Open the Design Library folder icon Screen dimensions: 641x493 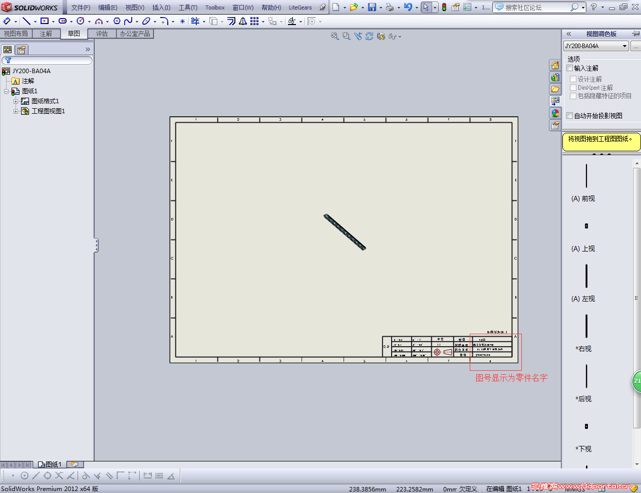tap(555, 89)
